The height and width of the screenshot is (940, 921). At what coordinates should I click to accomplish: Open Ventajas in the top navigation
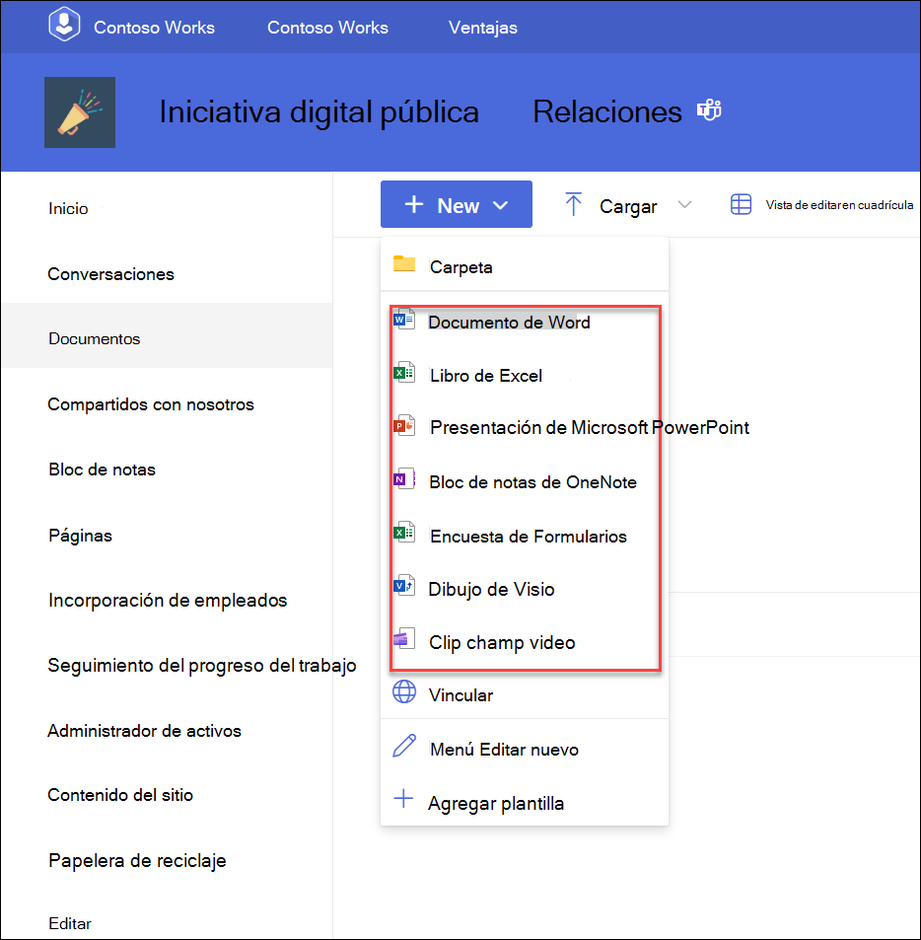[483, 28]
